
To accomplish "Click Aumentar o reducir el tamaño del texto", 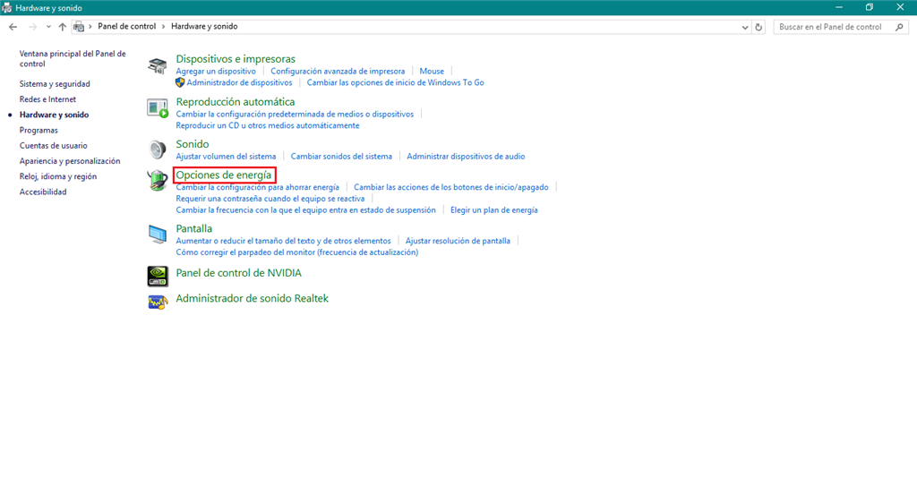I will 283,241.
